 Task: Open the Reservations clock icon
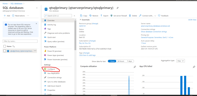13,16
